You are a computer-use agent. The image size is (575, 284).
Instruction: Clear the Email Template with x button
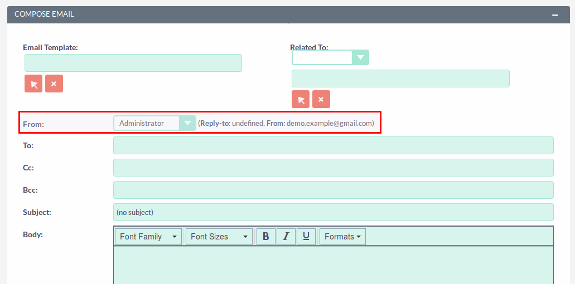[54, 84]
